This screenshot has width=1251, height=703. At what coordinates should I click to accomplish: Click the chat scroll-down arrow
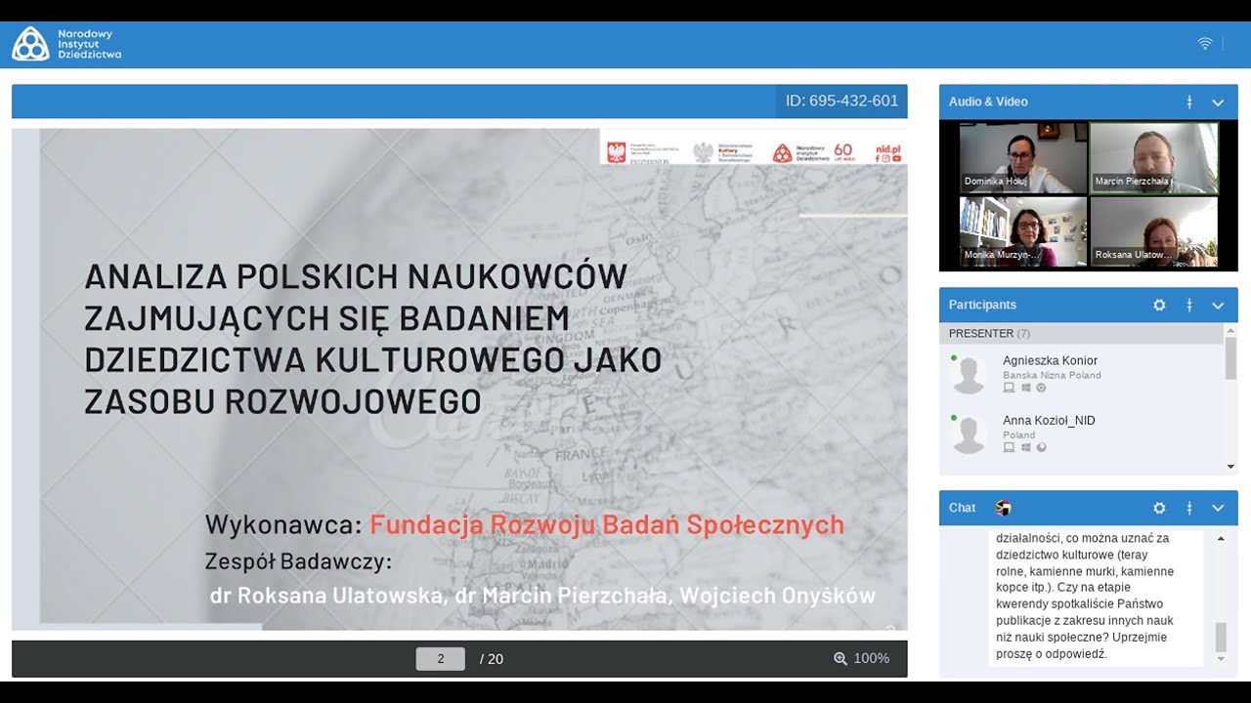(1221, 659)
